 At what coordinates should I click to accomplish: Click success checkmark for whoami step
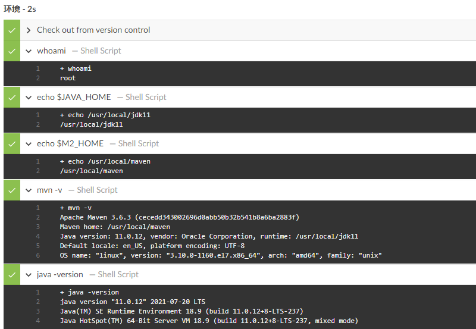coord(12,51)
